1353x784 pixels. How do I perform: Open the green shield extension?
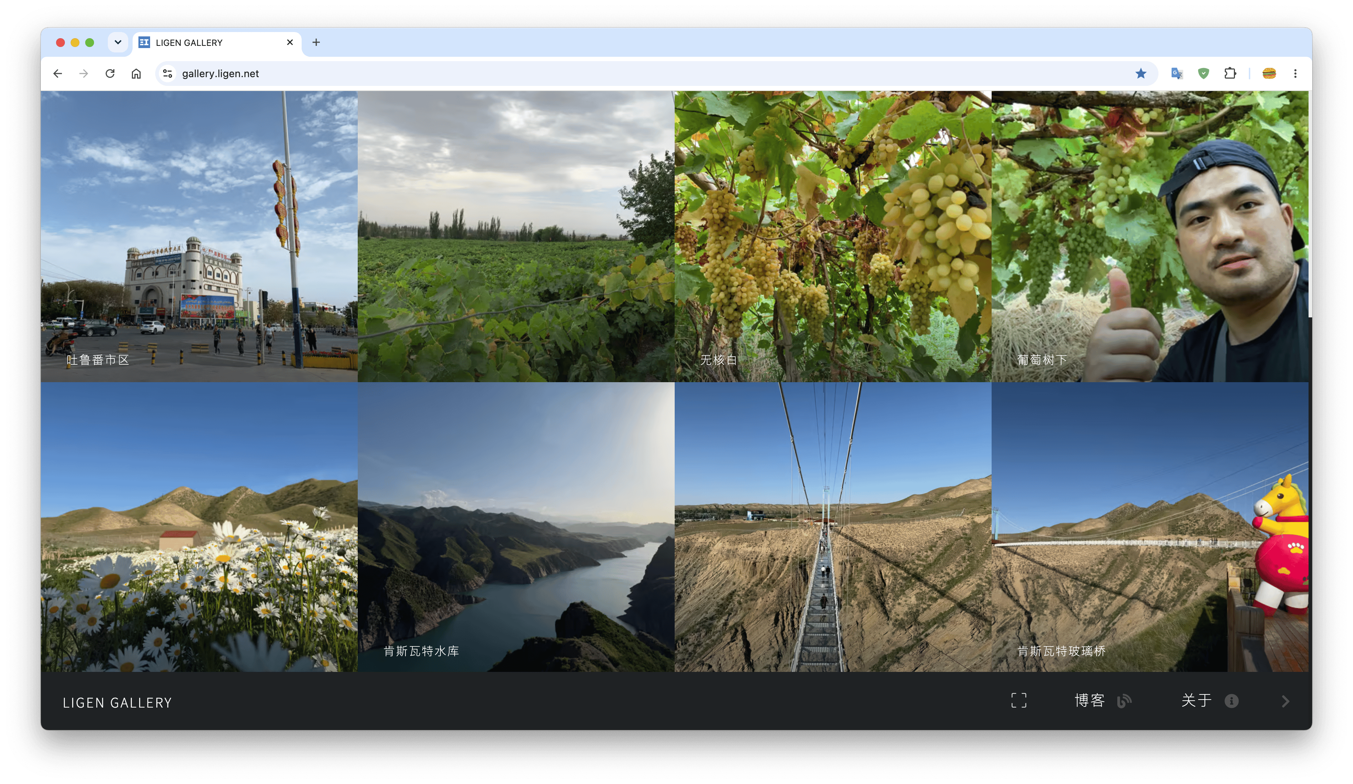(1204, 74)
